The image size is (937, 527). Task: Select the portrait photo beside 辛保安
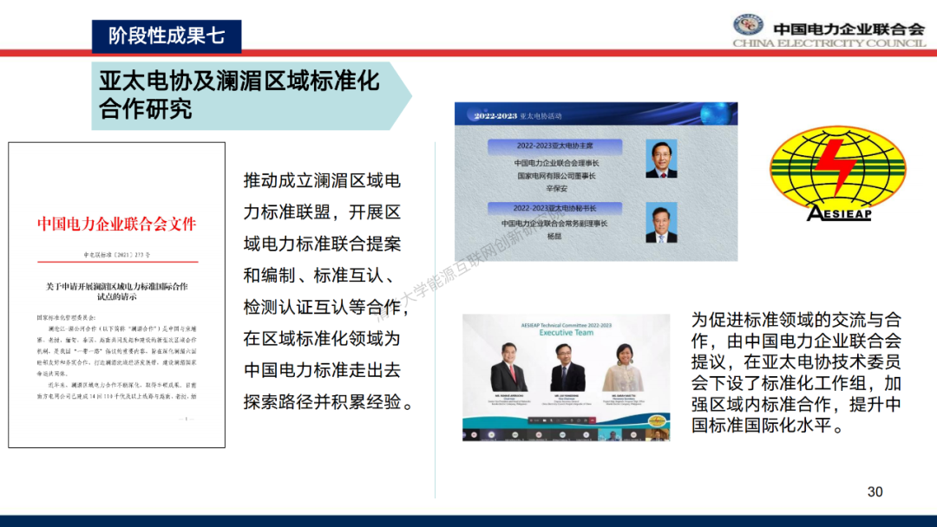tap(661, 159)
